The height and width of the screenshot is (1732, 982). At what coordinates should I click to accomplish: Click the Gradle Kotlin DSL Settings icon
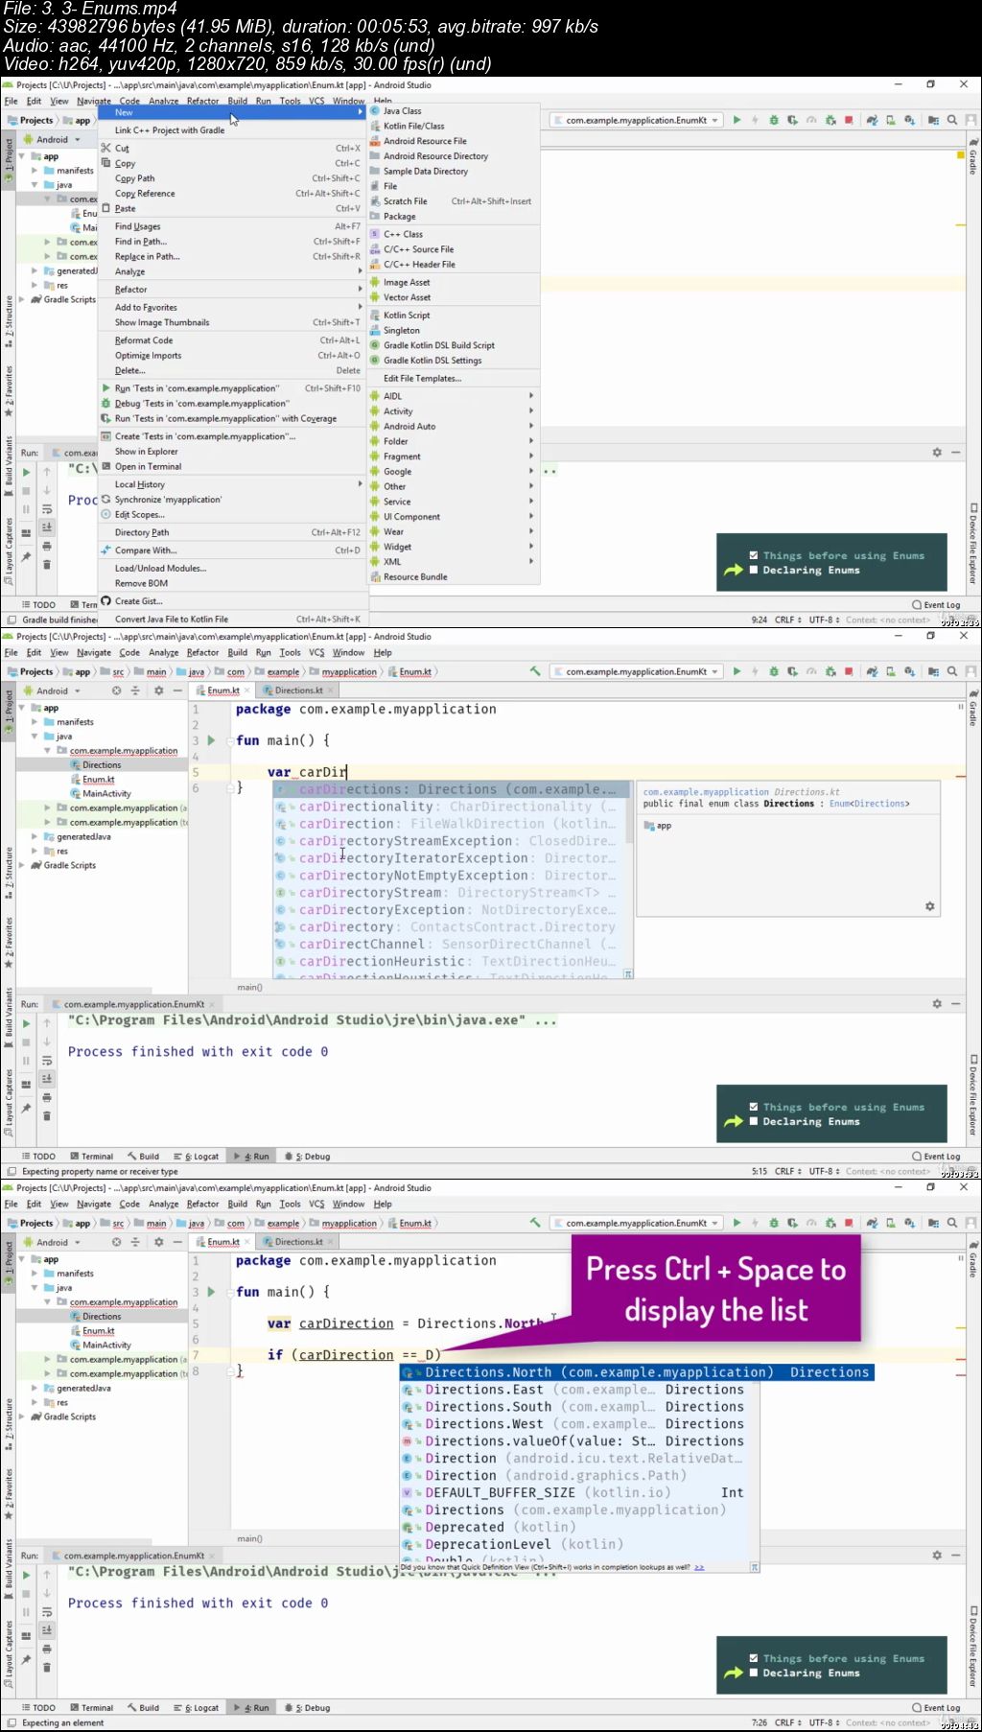(x=376, y=361)
